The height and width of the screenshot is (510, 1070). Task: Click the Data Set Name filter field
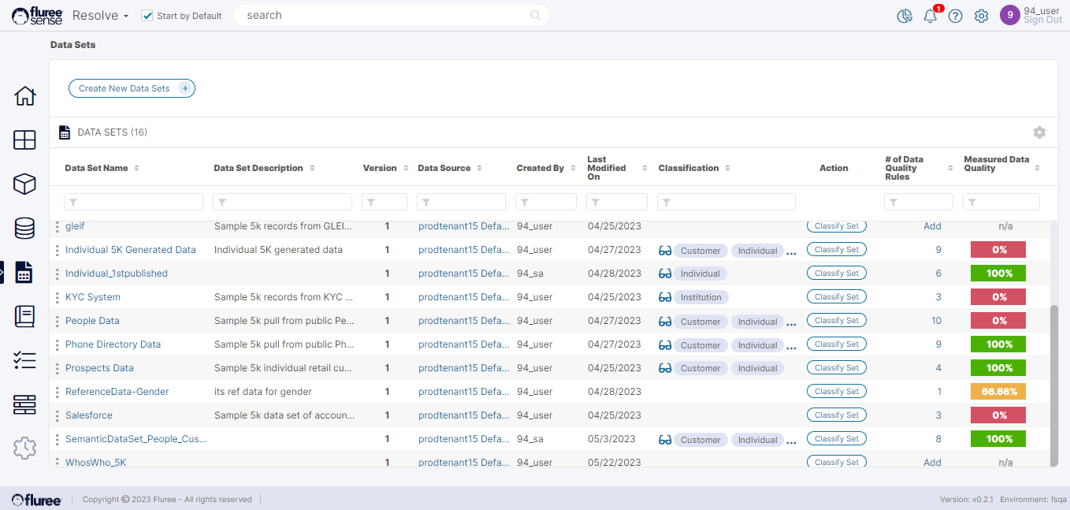[133, 203]
